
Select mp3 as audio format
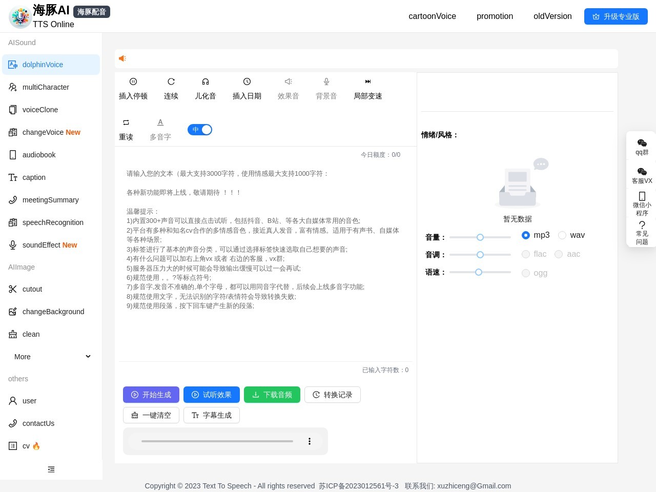point(526,235)
